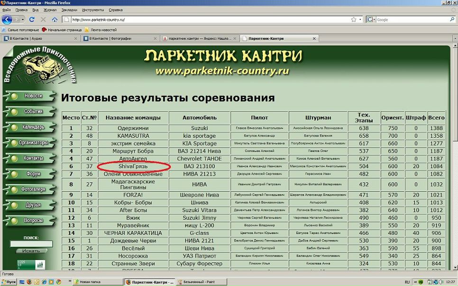Image resolution: width=458 pixels, height=286 pixels.
Task: Show desktop via the Quick Launch icon
Action: coord(22,282)
